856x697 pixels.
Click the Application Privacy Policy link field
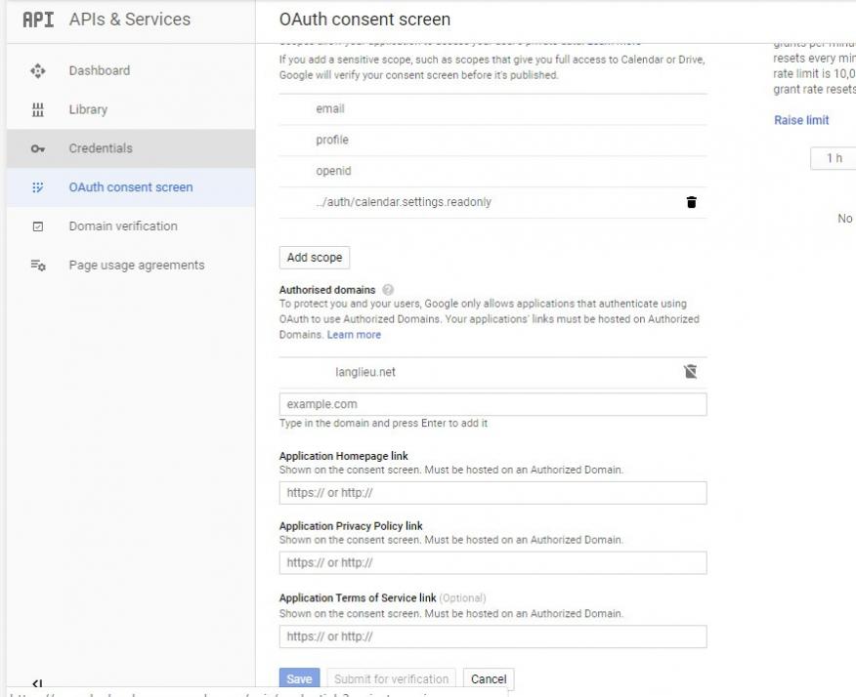(x=492, y=562)
